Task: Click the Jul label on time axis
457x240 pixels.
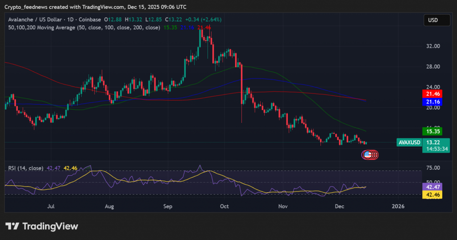Action: pyautogui.click(x=51, y=207)
